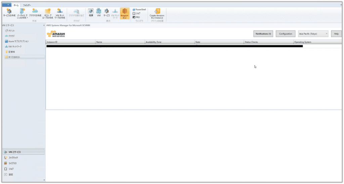Switch to the フォルダー ribbon tab
Viewport: 344px width, 184px height.
point(27,5)
